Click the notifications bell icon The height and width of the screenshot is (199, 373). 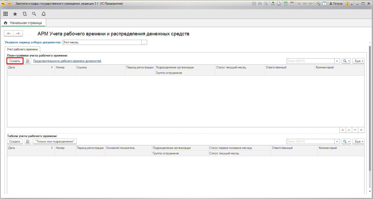click(x=44, y=14)
